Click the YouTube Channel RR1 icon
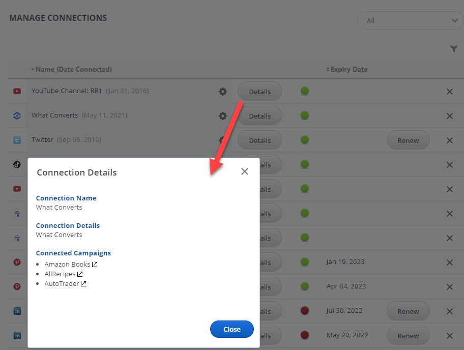The image size is (464, 350). point(17,92)
